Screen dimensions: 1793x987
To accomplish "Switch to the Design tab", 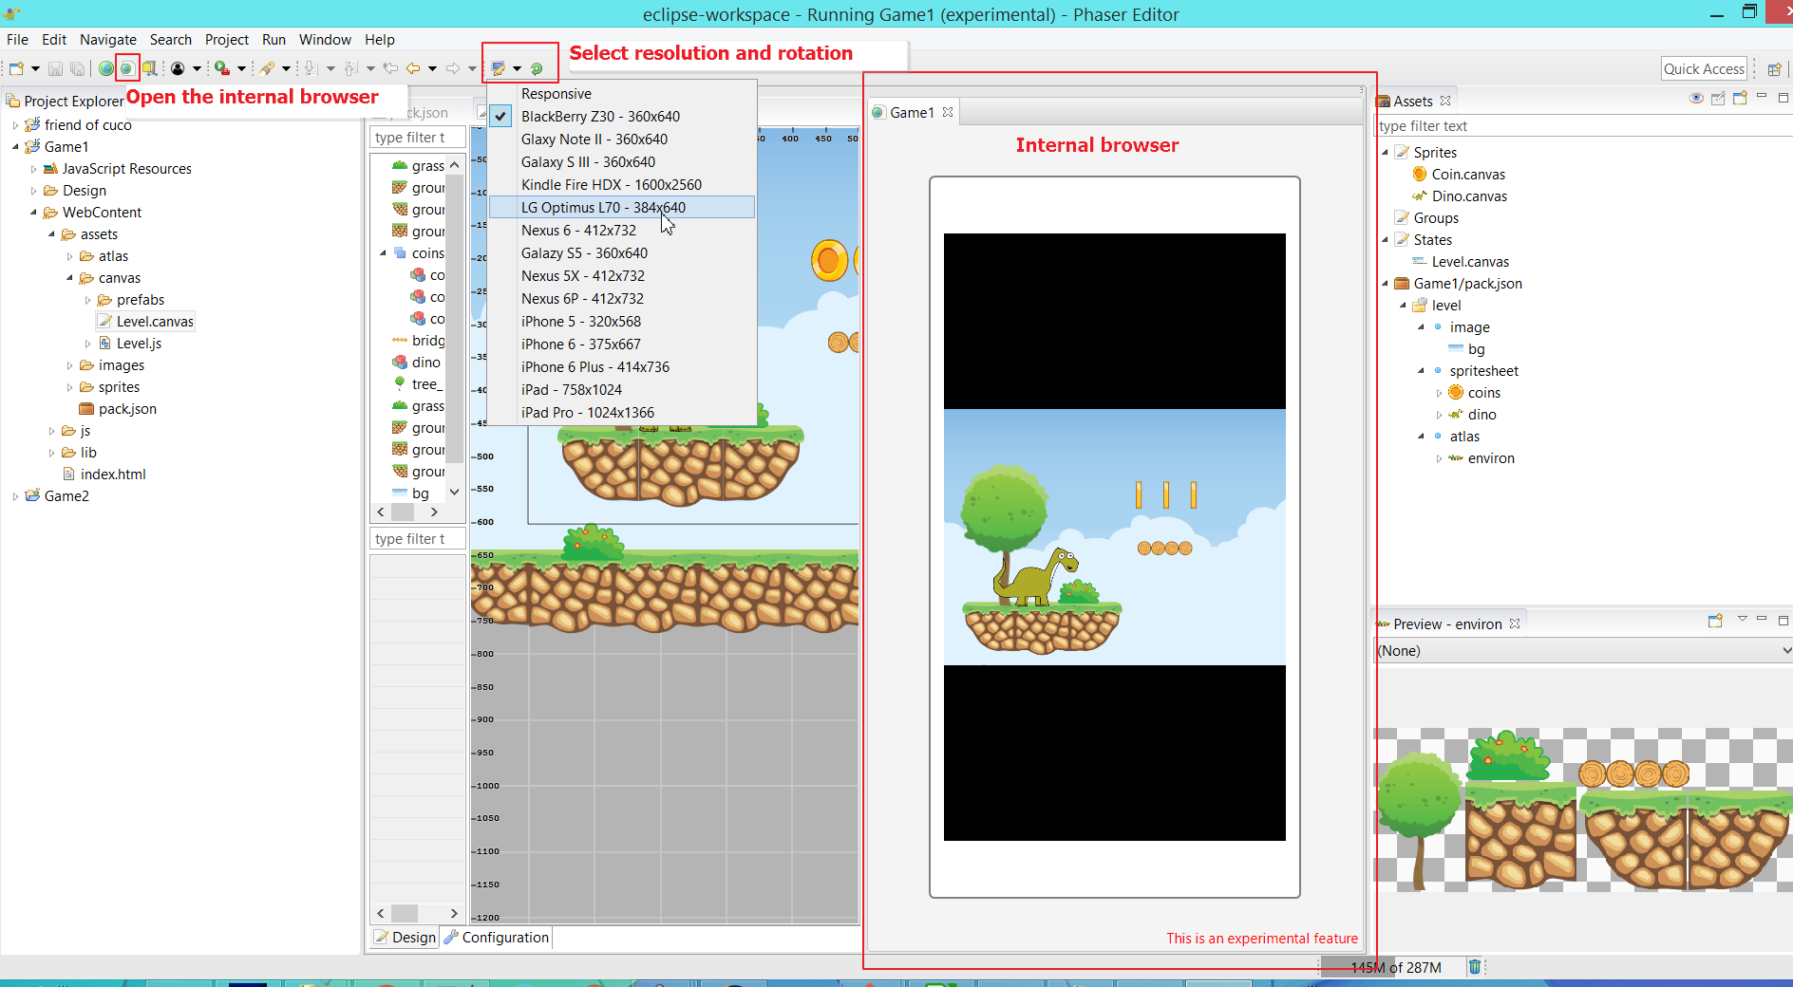I will pyautogui.click(x=406, y=938).
